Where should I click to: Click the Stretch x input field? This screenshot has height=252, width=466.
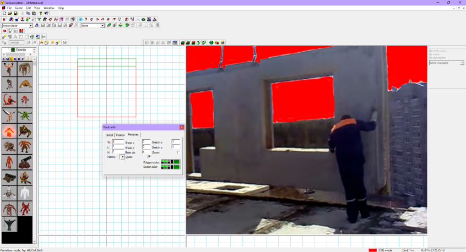(x=176, y=141)
